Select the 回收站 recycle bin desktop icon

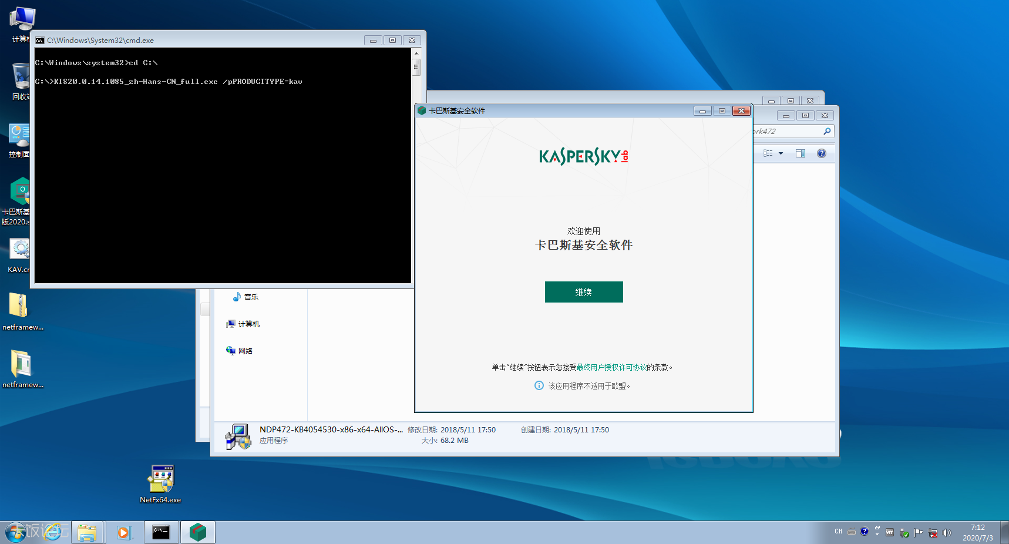point(21,82)
